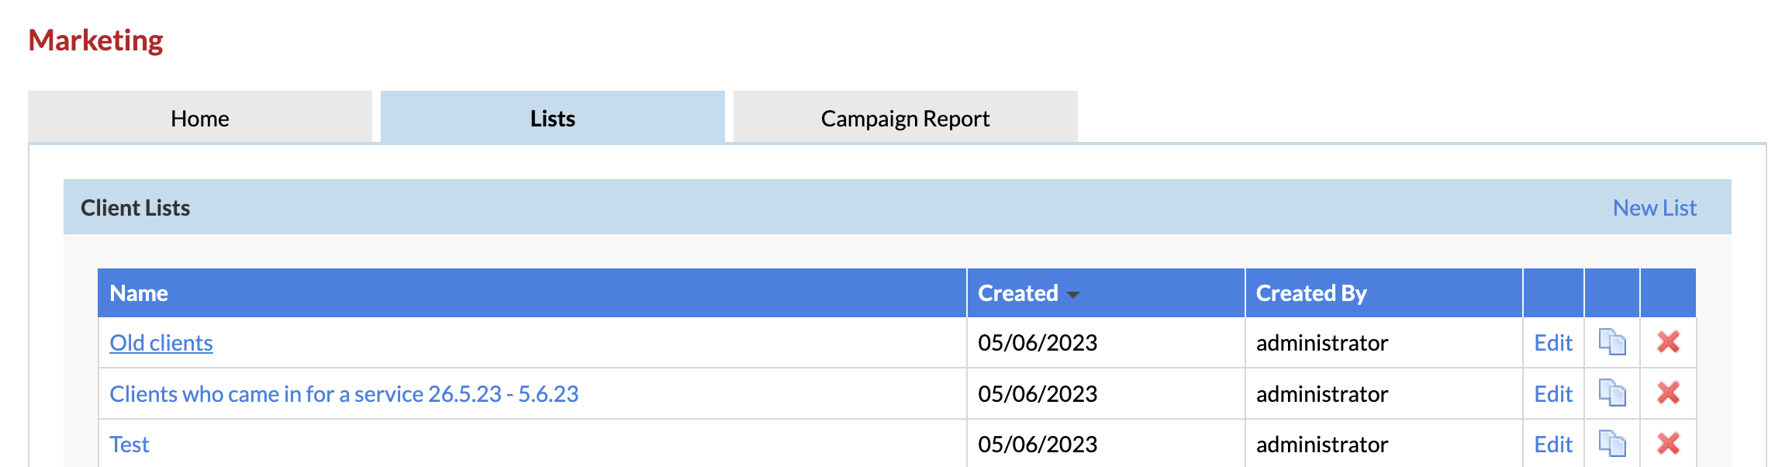This screenshot has height=467, width=1768.
Task: Edit the Test list
Action: (1553, 445)
